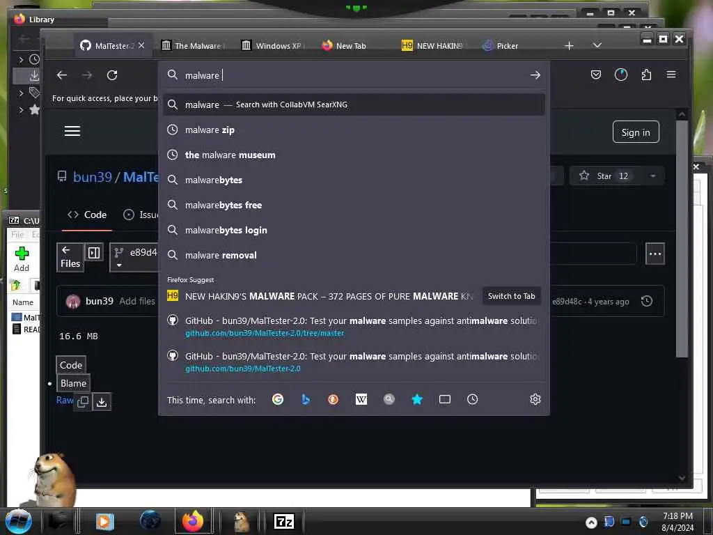Close the MalTester tab
This screenshot has width=713, height=535.
pyautogui.click(x=141, y=45)
